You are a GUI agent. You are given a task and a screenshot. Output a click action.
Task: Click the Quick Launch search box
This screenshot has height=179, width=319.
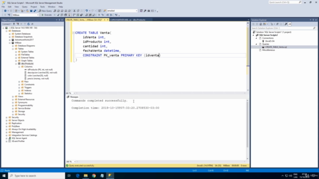(285, 2)
